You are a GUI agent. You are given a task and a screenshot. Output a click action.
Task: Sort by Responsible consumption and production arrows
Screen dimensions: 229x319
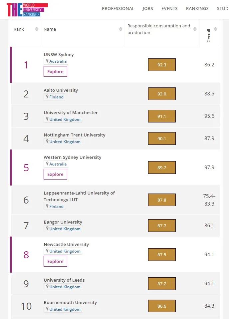click(x=195, y=29)
